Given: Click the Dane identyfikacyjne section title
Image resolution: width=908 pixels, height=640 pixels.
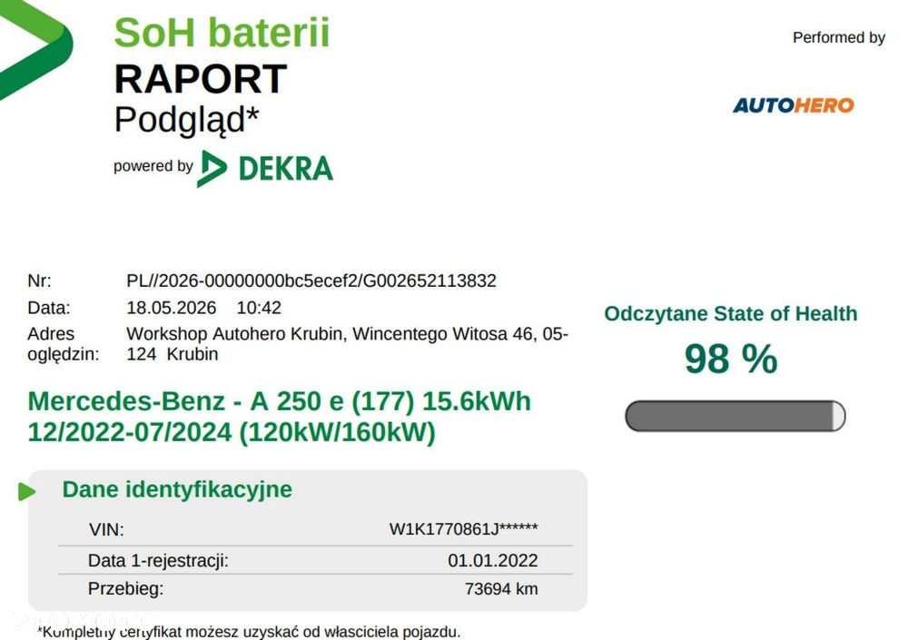Looking at the screenshot, I should [177, 489].
